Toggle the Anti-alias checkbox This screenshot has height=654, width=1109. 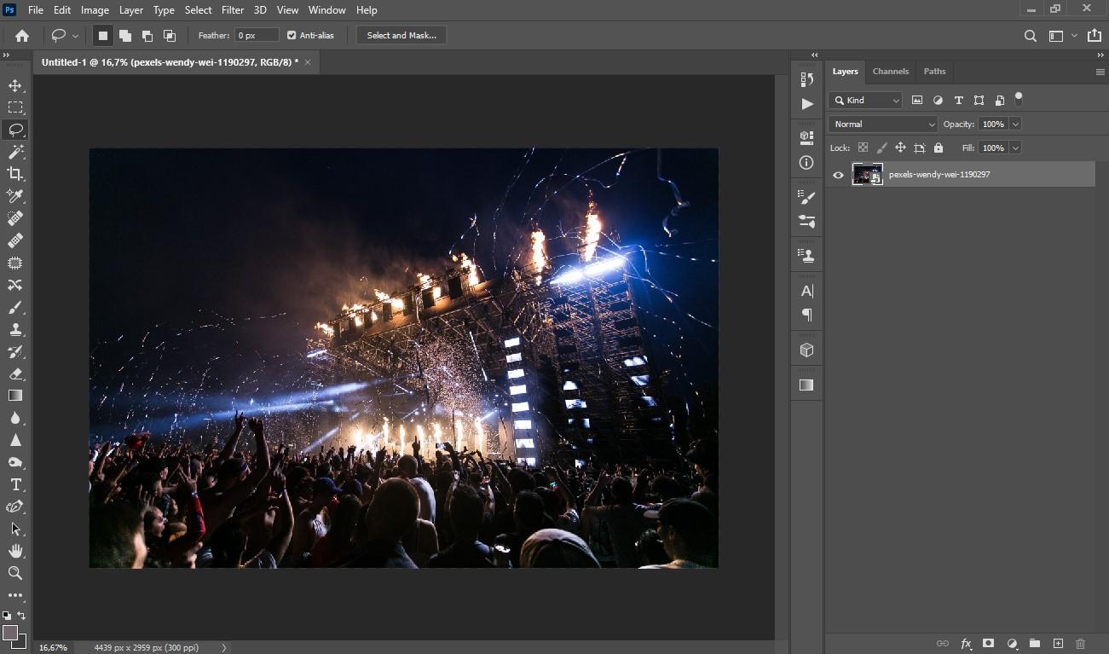tap(292, 35)
